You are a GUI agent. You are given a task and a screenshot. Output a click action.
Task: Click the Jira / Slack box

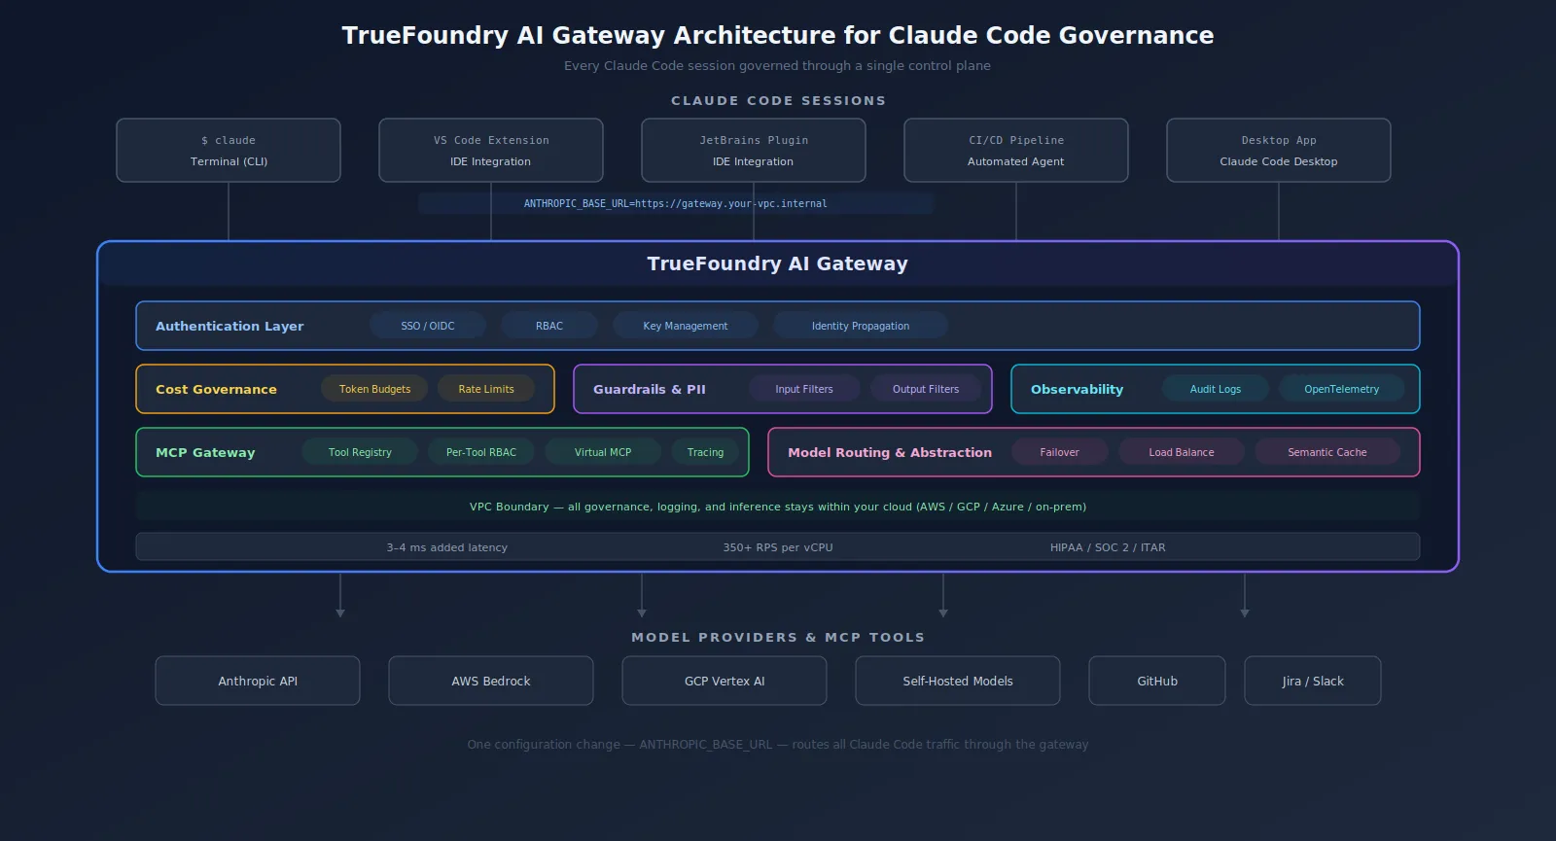pos(1313,681)
